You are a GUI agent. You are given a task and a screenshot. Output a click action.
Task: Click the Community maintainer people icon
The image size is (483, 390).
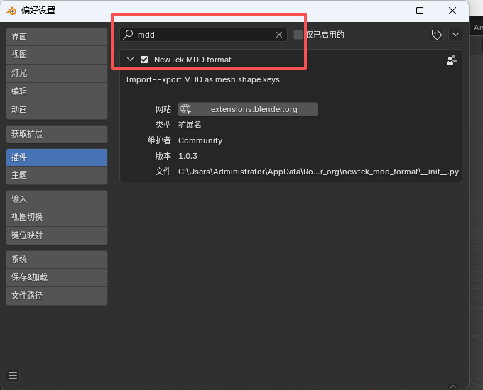tap(451, 60)
